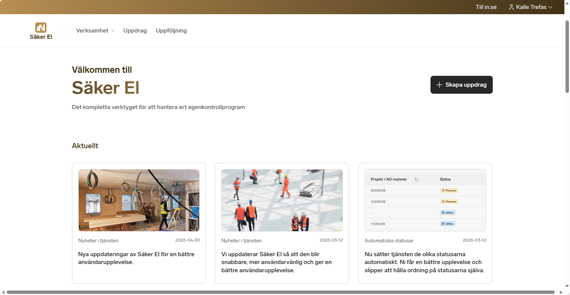Open the workers in orange vests thumbnail
This screenshot has width=570, height=295.
click(x=282, y=200)
